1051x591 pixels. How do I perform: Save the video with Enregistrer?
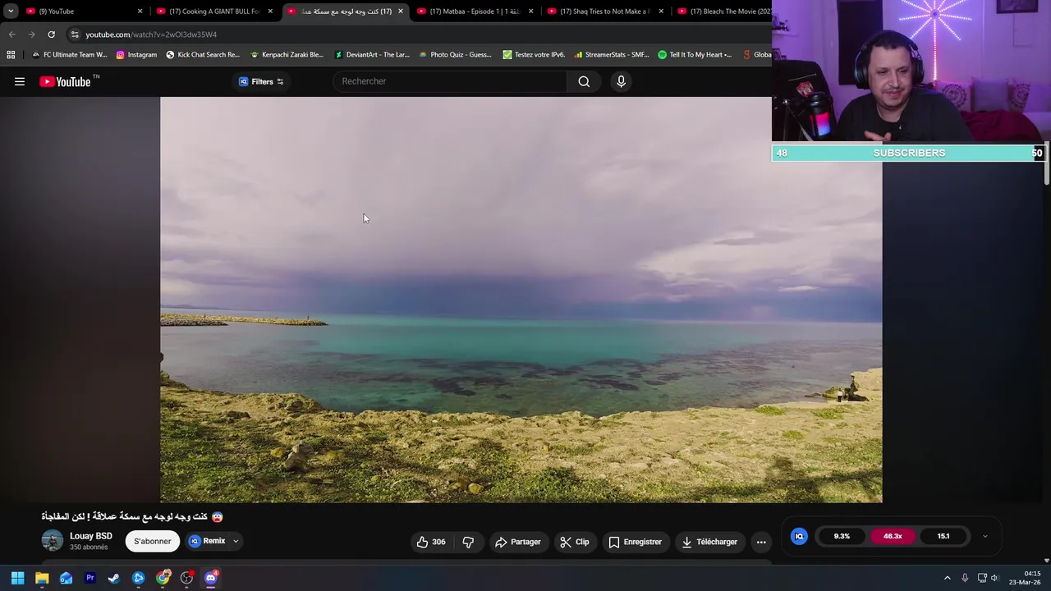pyautogui.click(x=635, y=542)
